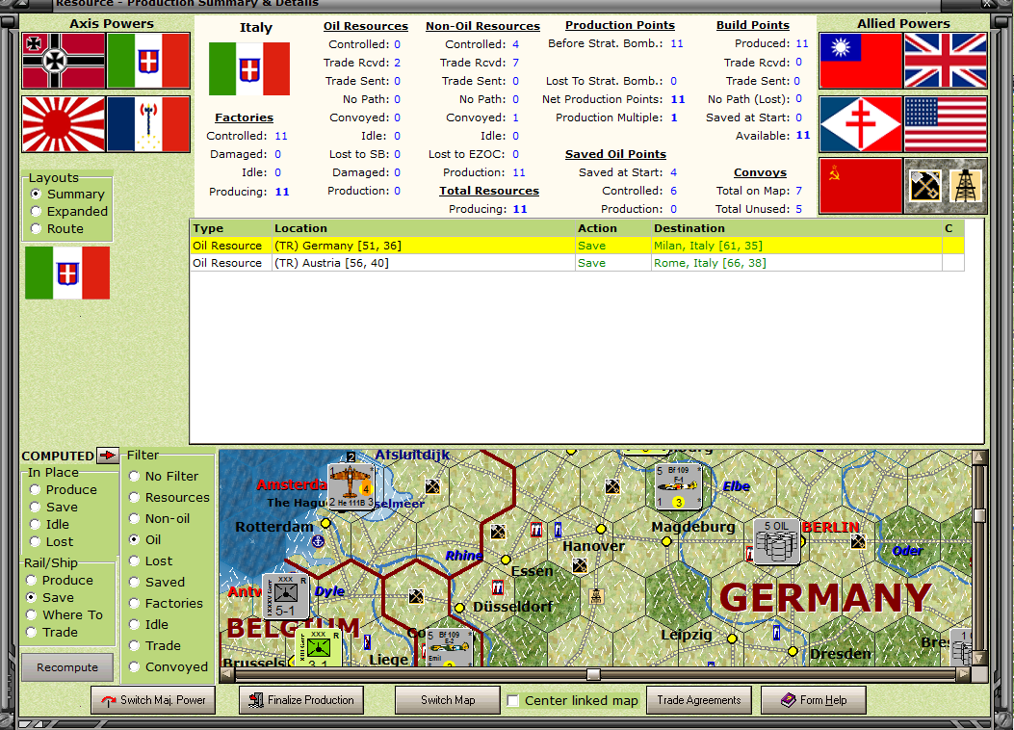
Task: Select the Soviet flag in Allied Powers
Action: [x=860, y=183]
